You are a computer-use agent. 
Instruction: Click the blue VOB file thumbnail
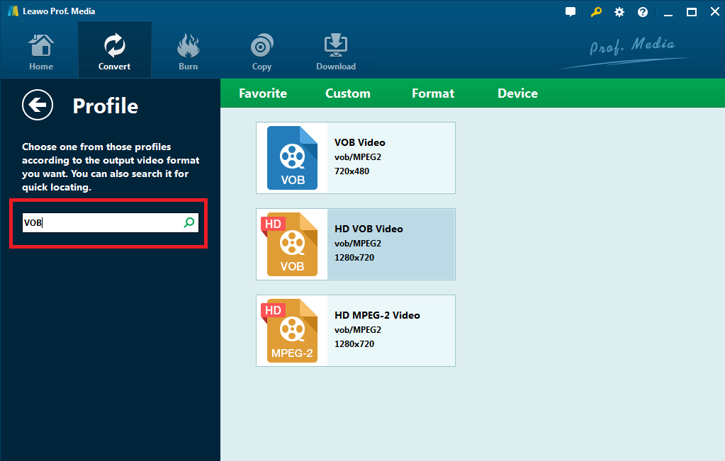coord(292,157)
